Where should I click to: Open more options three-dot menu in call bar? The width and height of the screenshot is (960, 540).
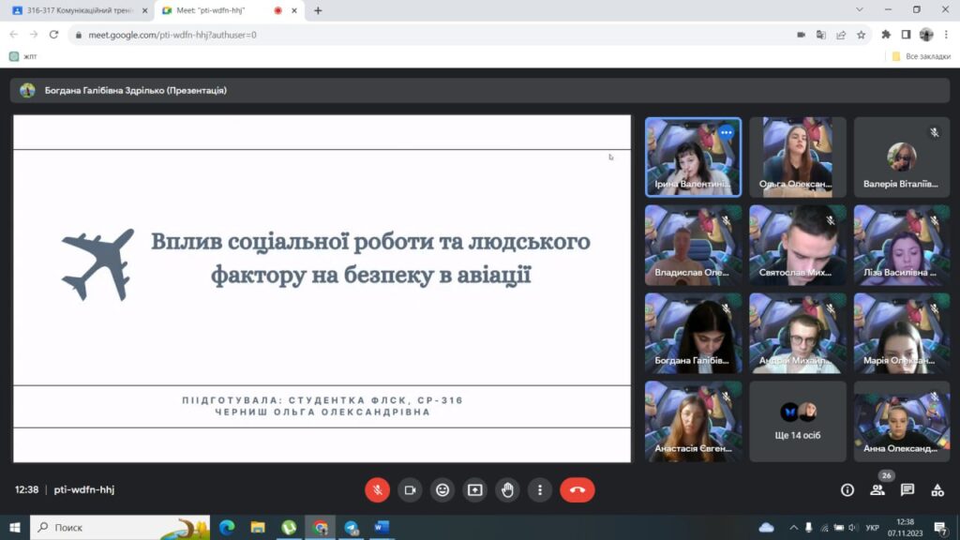540,489
